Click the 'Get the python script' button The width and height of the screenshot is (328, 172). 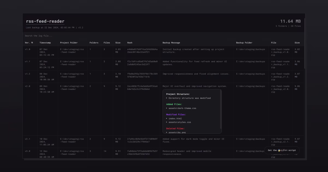pos(282,150)
